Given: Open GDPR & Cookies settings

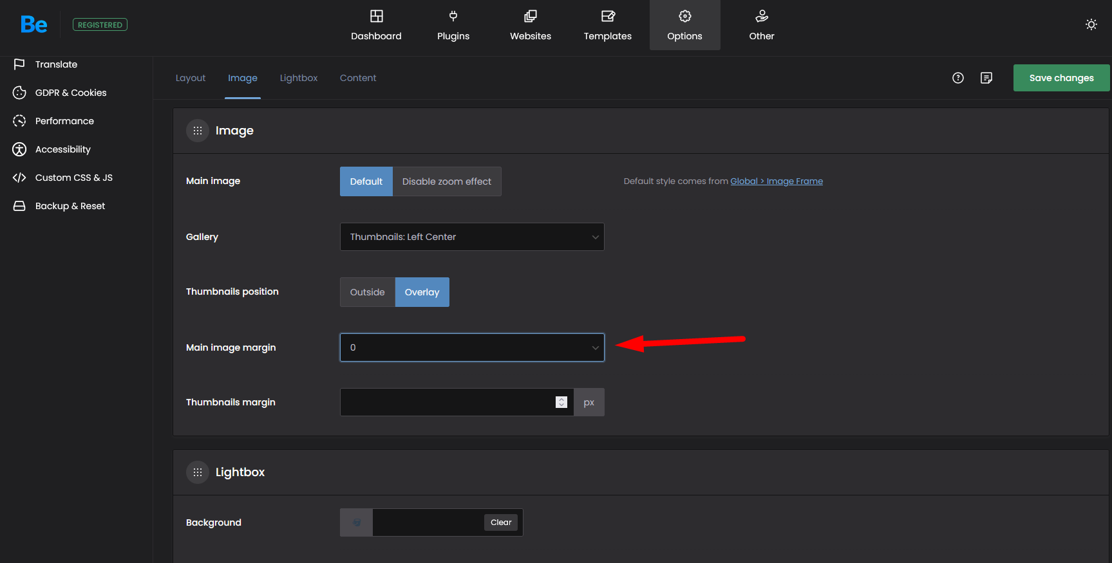Looking at the screenshot, I should pyautogui.click(x=71, y=93).
